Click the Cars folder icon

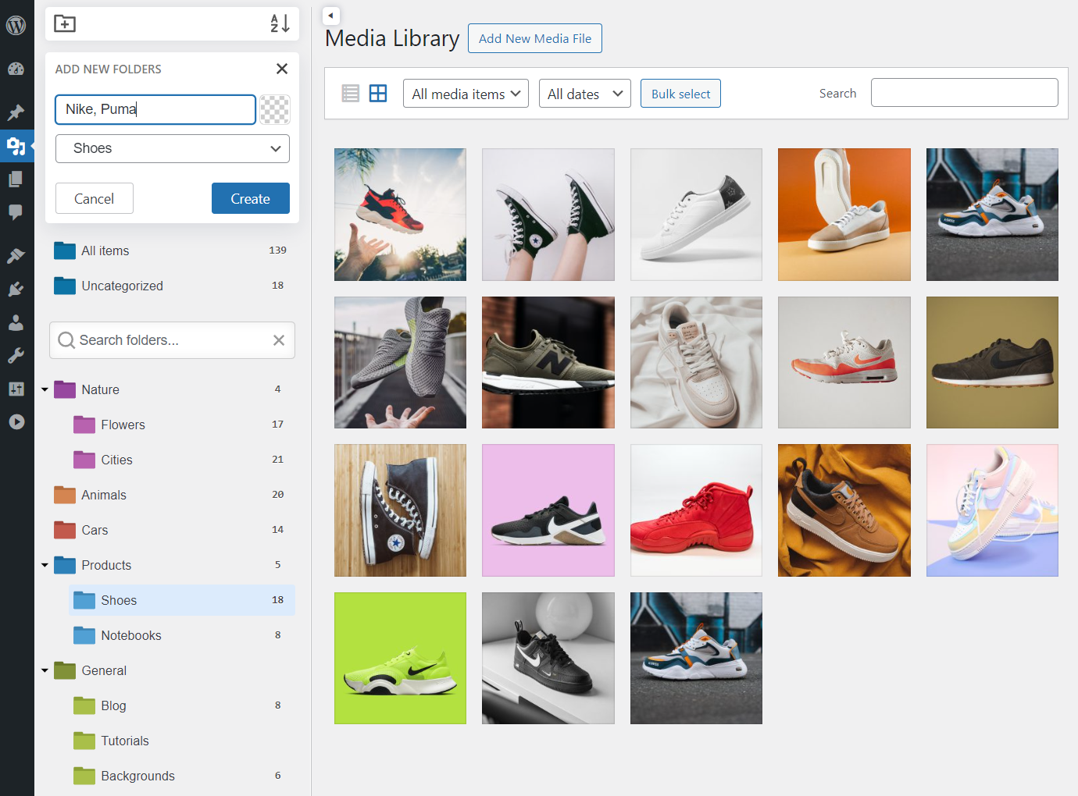[x=65, y=530]
